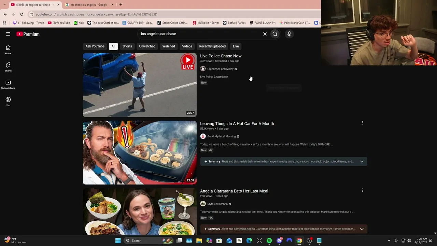
Task: Open Subscriptions in the YouTube sidebar
Action: (x=8, y=84)
